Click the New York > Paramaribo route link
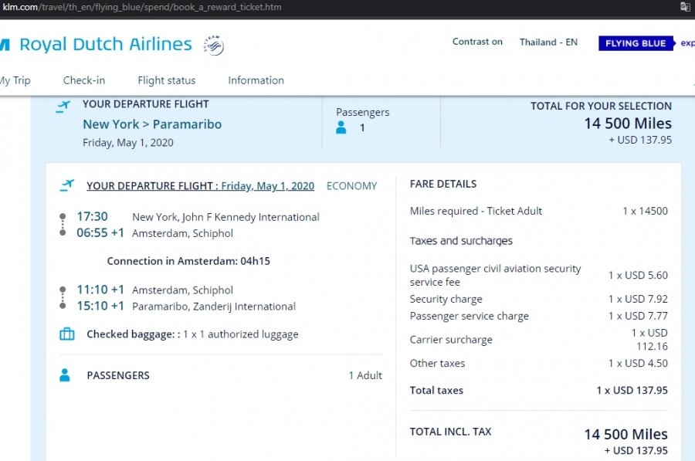This screenshot has width=695, height=461. coord(152,124)
